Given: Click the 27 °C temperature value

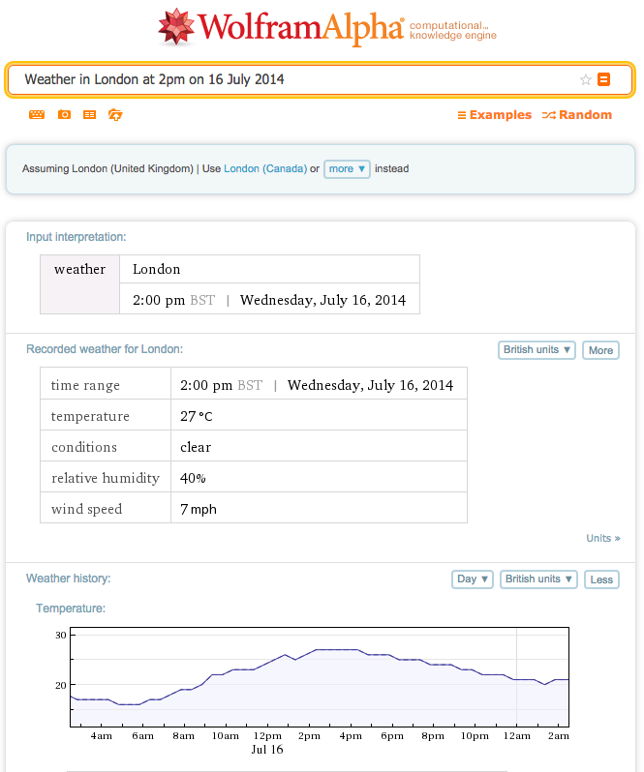Looking at the screenshot, I should point(197,416).
